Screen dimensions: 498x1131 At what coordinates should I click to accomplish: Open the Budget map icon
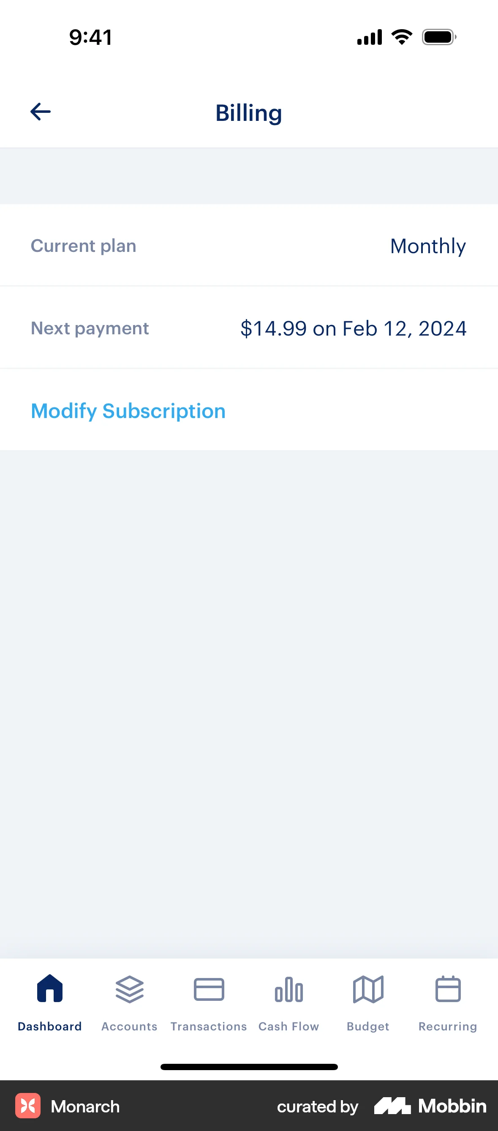pyautogui.click(x=368, y=989)
